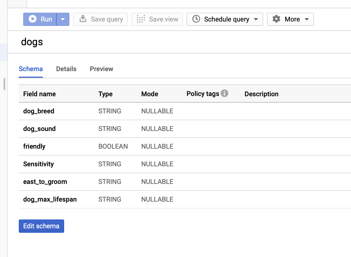Switch to the Details tab
Screen dimensions: 351x257
(x=66, y=69)
